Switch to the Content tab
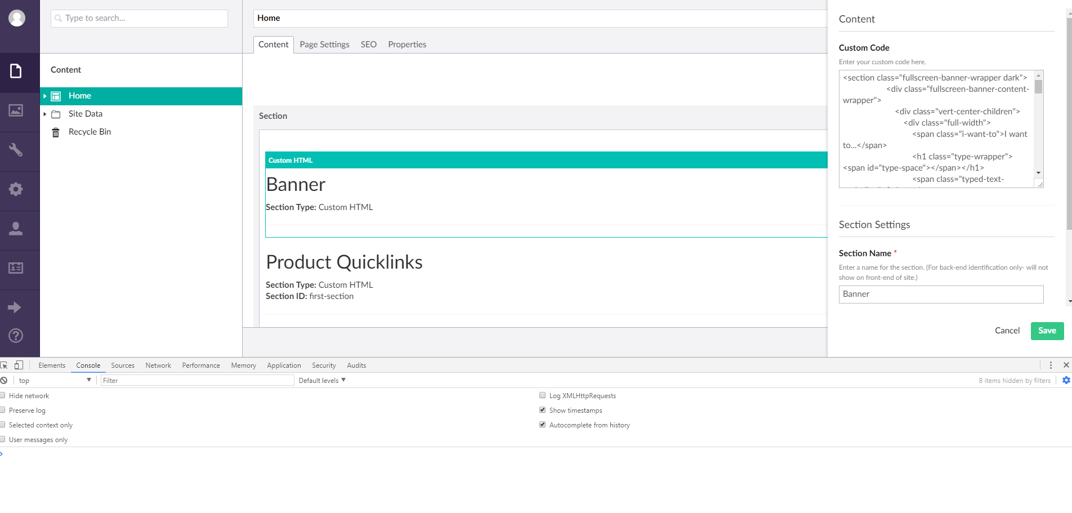The width and height of the screenshot is (1072, 513). [273, 44]
